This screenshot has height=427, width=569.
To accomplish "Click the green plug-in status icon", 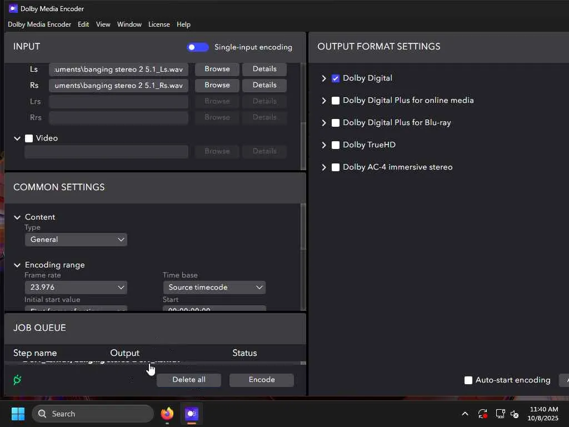I will coord(17,380).
